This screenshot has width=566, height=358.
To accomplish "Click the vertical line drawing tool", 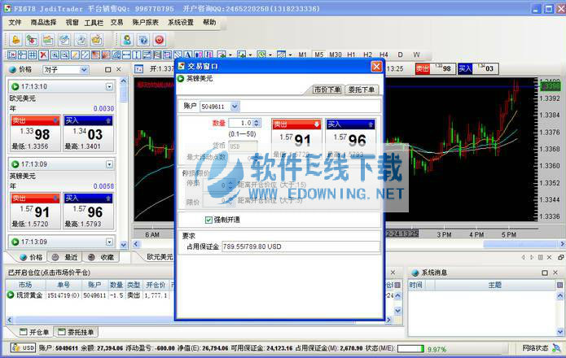I will pyautogui.click(x=137, y=55).
